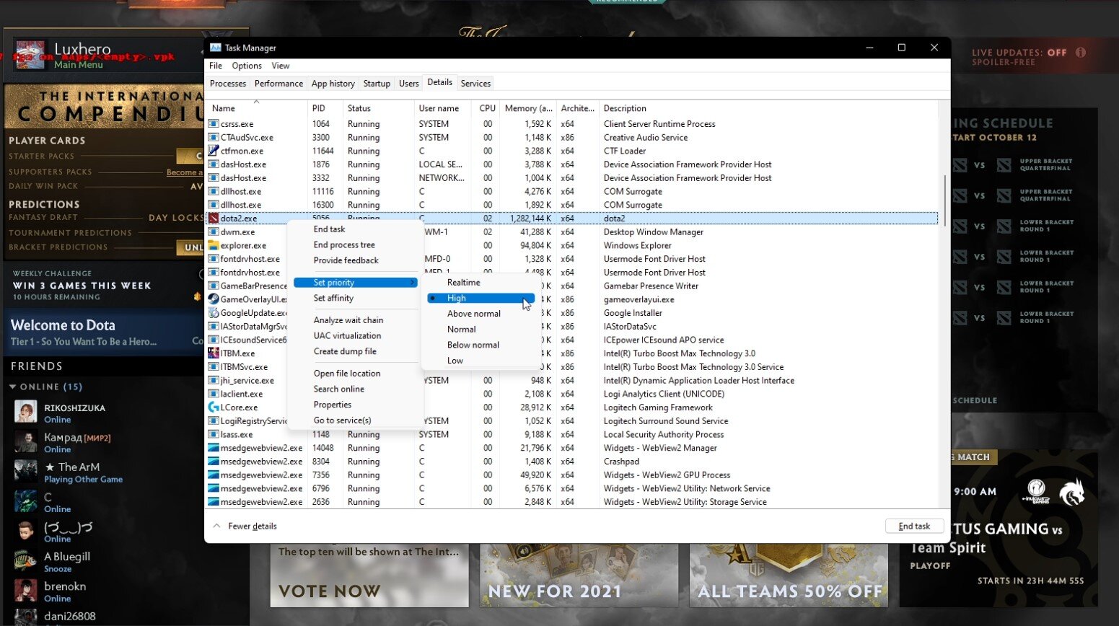Click the explorer.exe folder icon
Screen dimensions: 1119x626
tap(214, 245)
